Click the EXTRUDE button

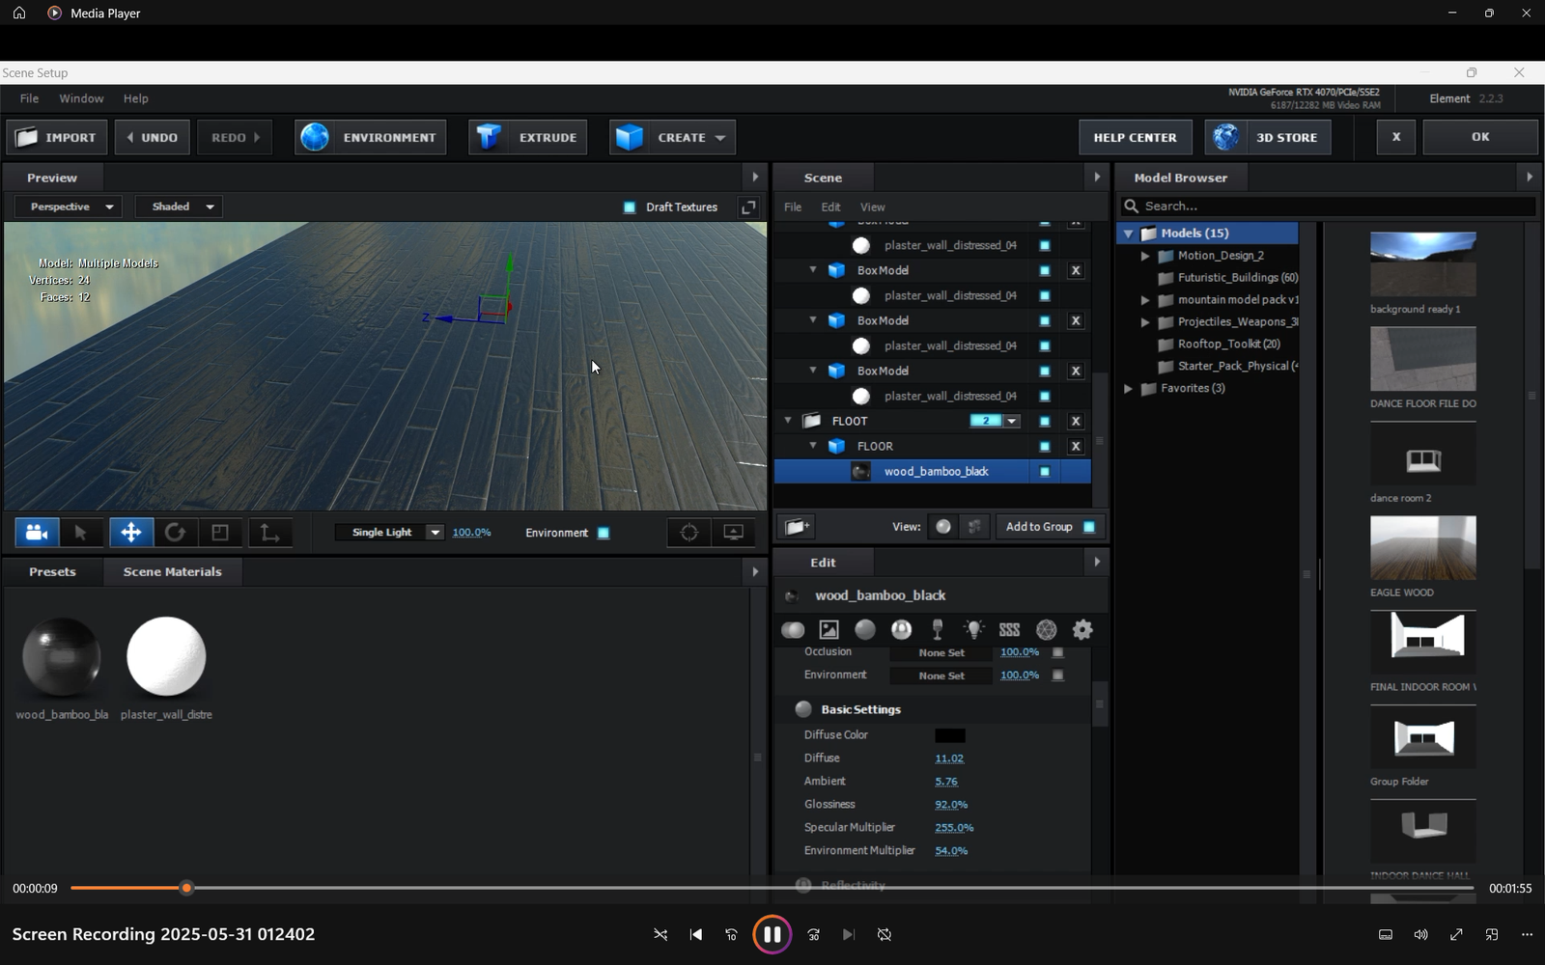click(527, 137)
